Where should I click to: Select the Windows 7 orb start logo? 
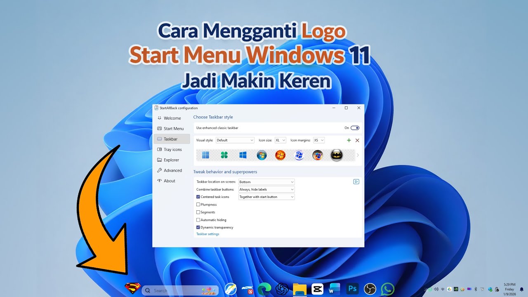(x=262, y=155)
